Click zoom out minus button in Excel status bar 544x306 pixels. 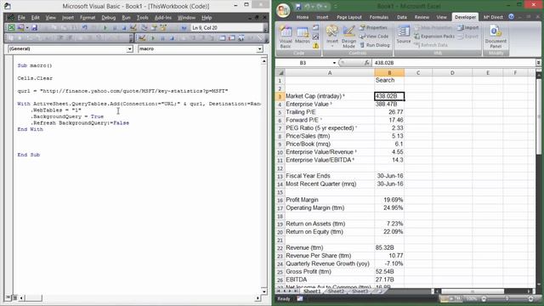[x=484, y=298]
